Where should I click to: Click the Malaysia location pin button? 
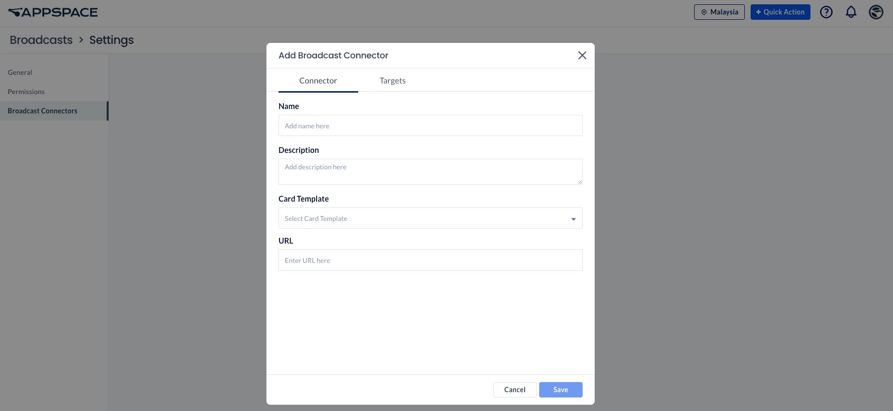pos(719,12)
